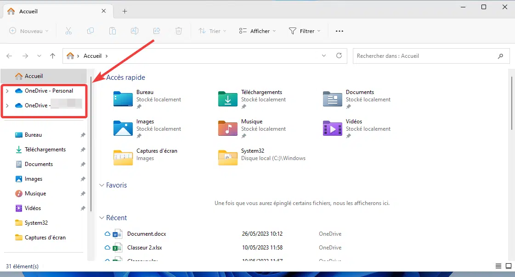This screenshot has height=277, width=515.
Task: Click the chevron after Accueil in breadcrumb
Action: [x=107, y=56]
